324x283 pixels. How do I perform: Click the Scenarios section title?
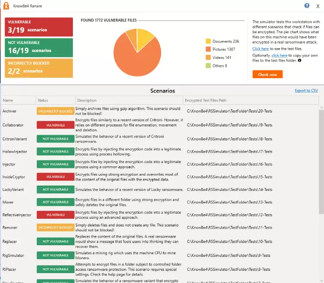[162, 91]
